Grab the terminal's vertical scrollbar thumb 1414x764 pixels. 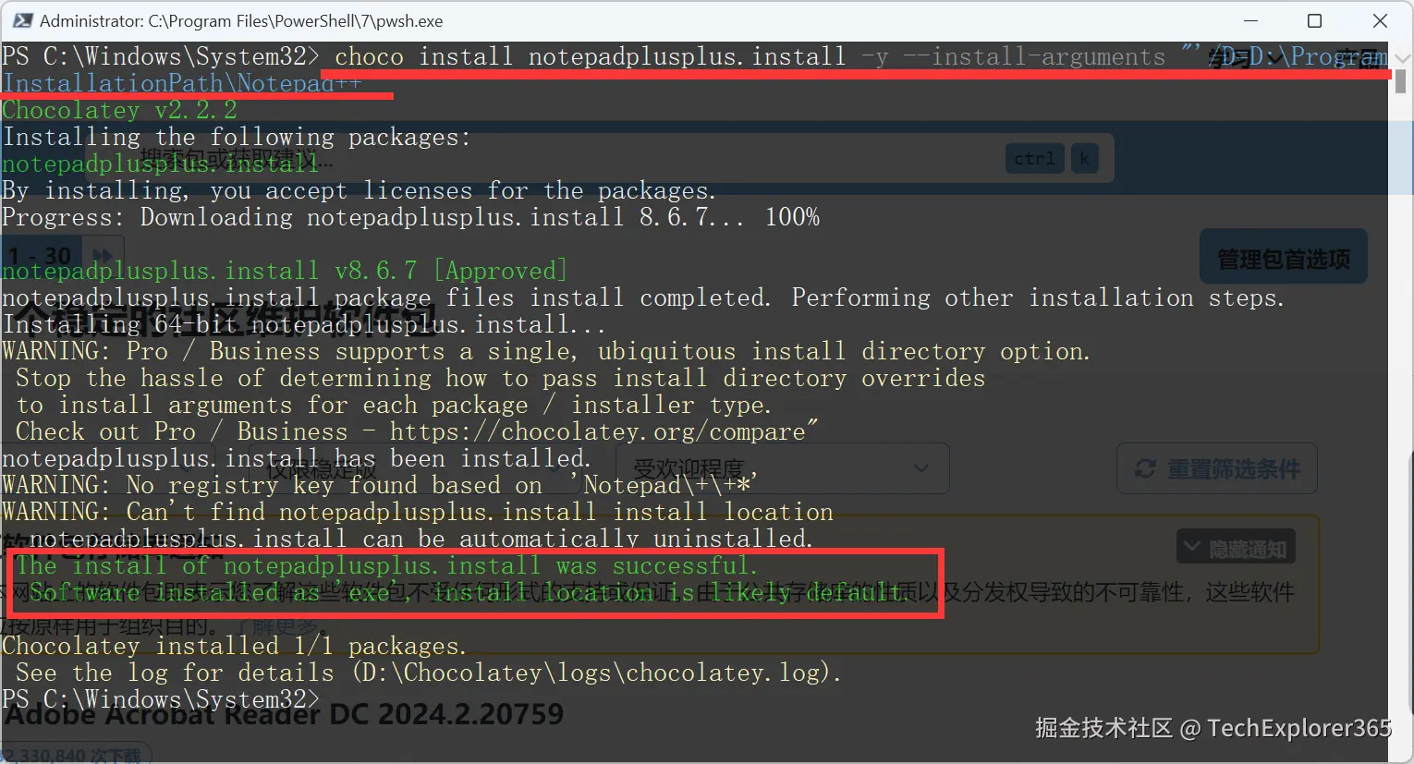(1401, 81)
